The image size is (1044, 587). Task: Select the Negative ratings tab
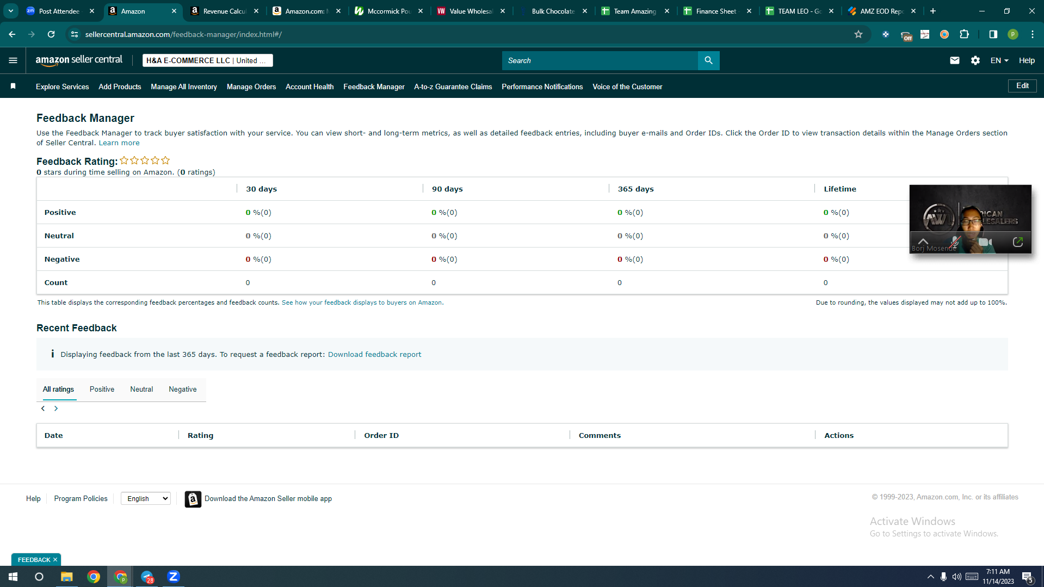(183, 390)
